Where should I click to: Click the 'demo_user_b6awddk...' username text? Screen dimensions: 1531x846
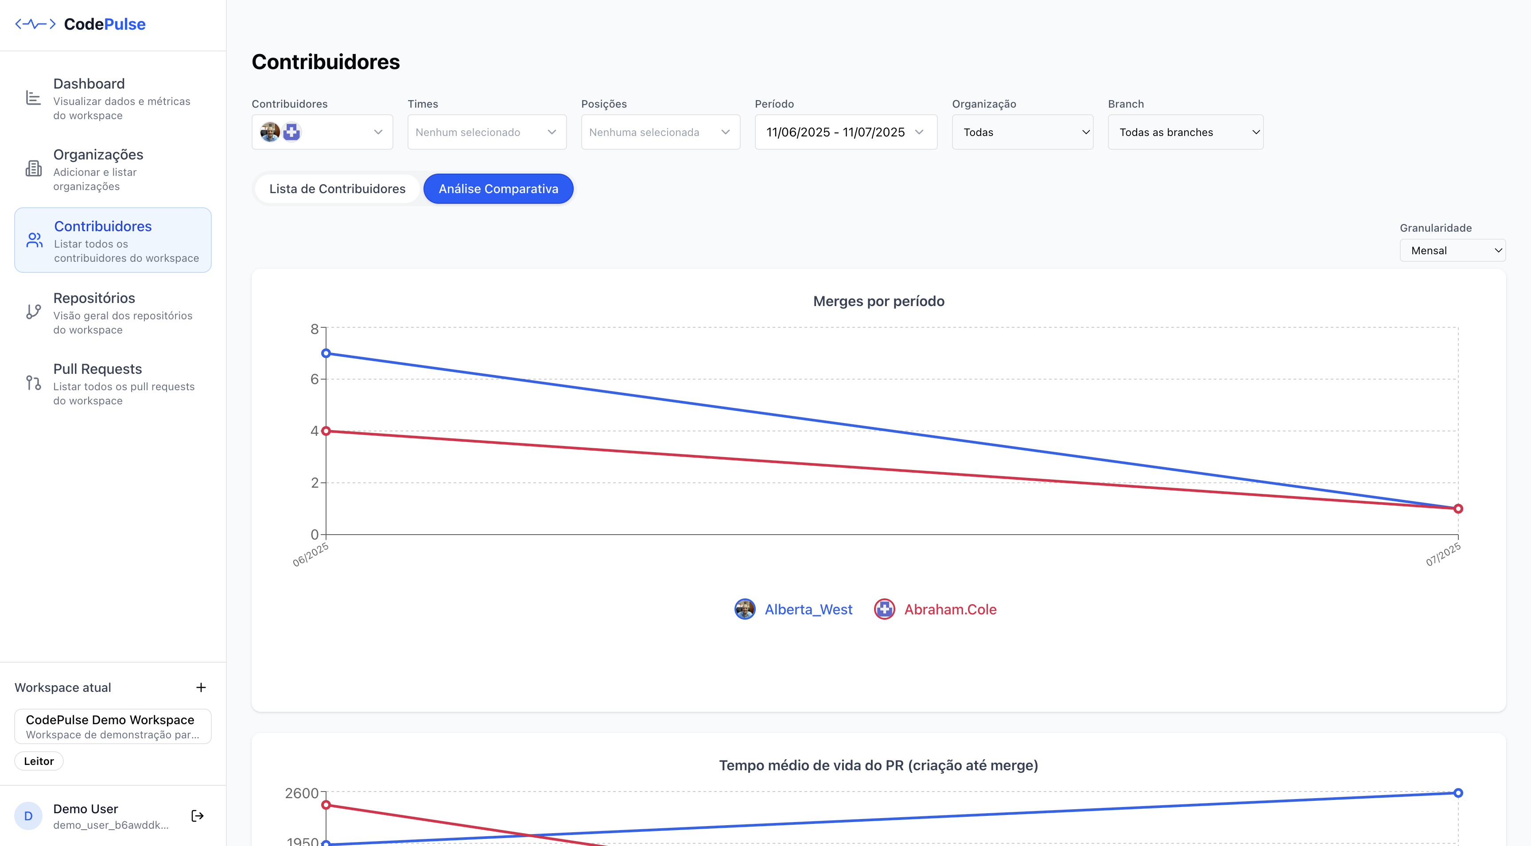click(111, 825)
